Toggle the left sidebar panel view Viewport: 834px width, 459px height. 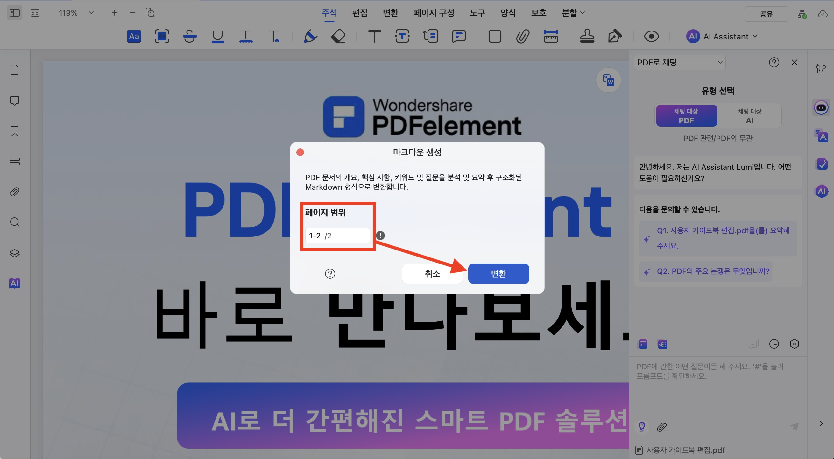pos(15,13)
